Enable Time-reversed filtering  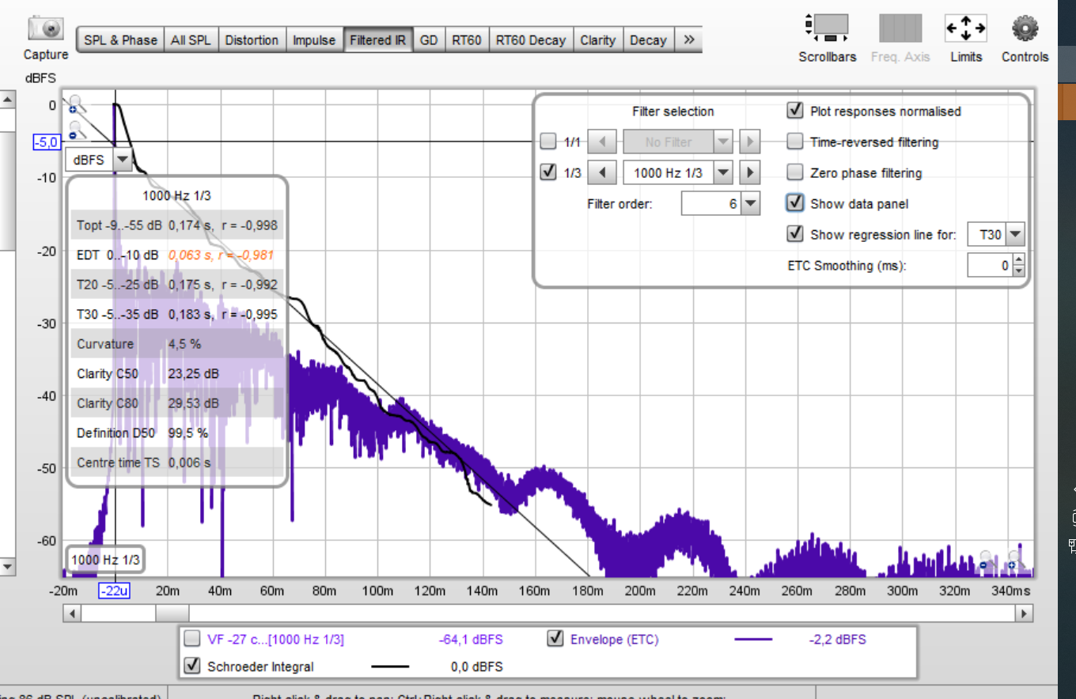tap(795, 142)
